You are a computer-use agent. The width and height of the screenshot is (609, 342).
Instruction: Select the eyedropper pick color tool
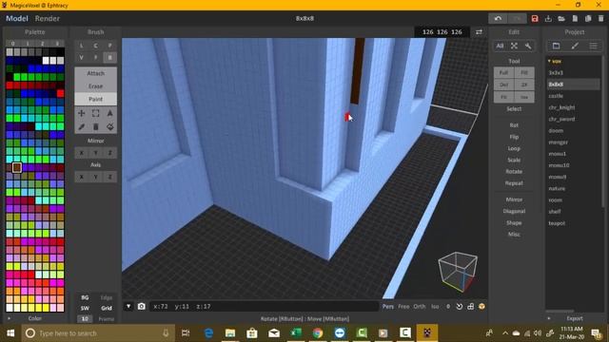point(82,126)
